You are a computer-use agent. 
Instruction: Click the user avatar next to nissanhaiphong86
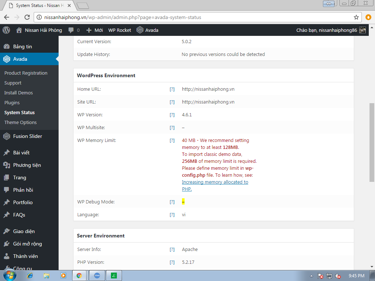363,30
